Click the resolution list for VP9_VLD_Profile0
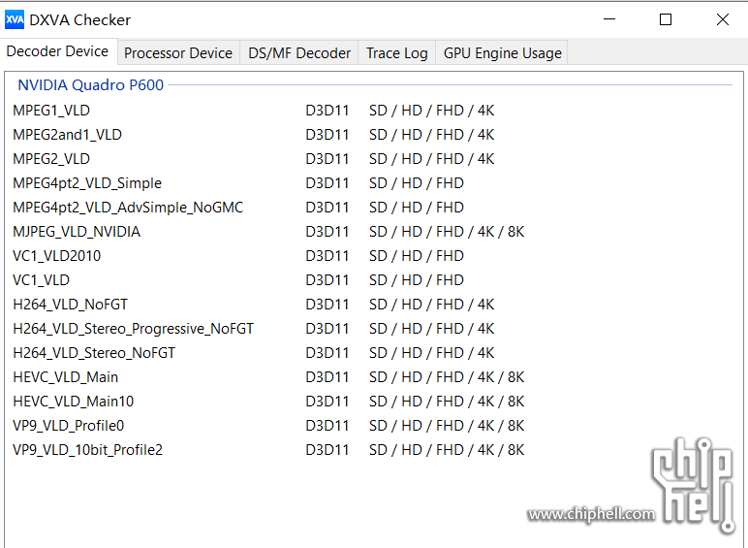The width and height of the screenshot is (748, 548). click(x=447, y=426)
